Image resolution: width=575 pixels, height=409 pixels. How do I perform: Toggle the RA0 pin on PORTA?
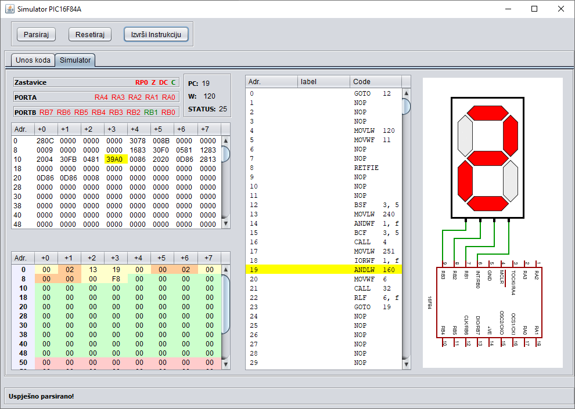[168, 97]
